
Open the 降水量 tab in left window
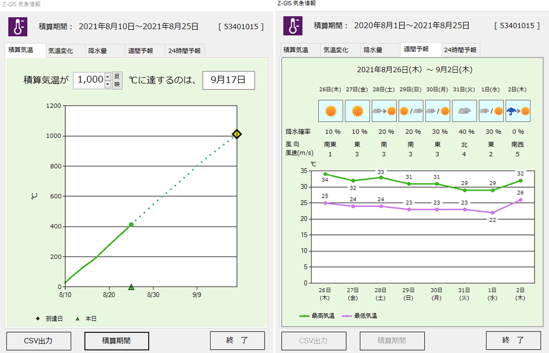(97, 51)
